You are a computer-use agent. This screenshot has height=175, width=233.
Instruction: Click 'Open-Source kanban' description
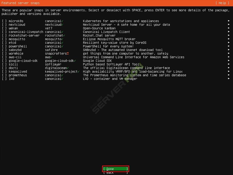pos(99,28)
